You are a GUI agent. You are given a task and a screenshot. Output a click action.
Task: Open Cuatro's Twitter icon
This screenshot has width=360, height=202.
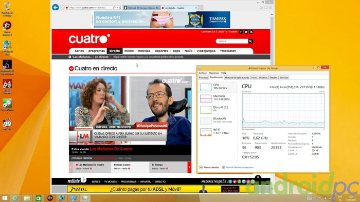(246, 32)
